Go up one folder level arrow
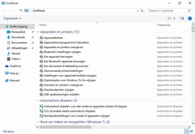Screen dimensions: 195x134 click(x=21, y=11)
